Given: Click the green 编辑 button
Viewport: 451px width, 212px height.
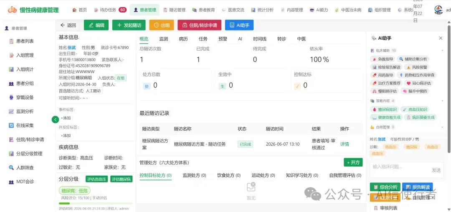Looking at the screenshot, I should click(x=96, y=25).
